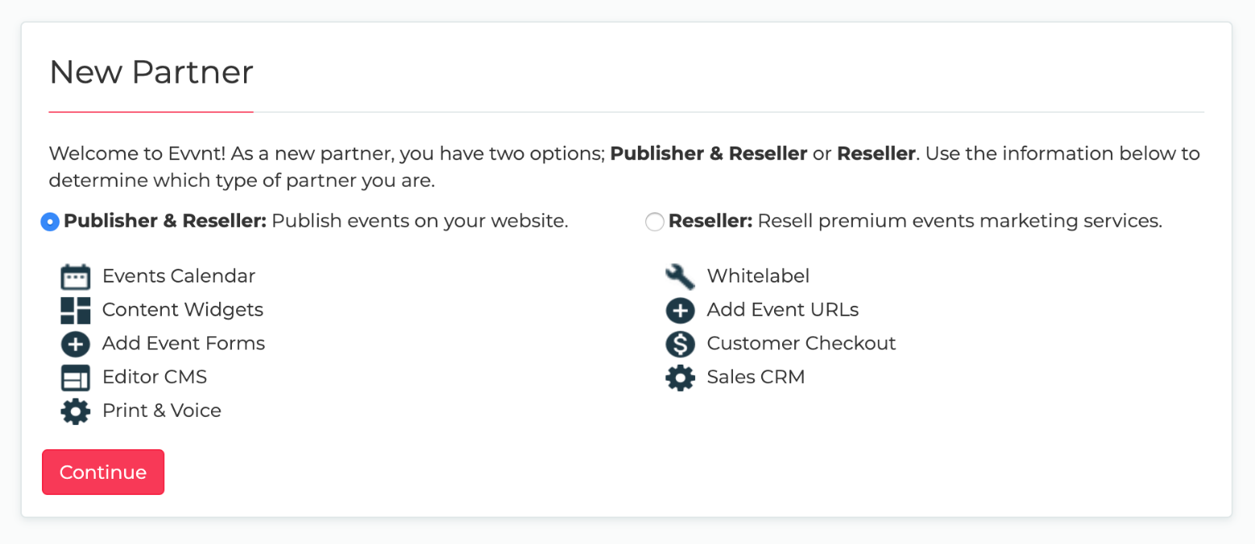Click the 'Whitelabel' text label

[758, 276]
